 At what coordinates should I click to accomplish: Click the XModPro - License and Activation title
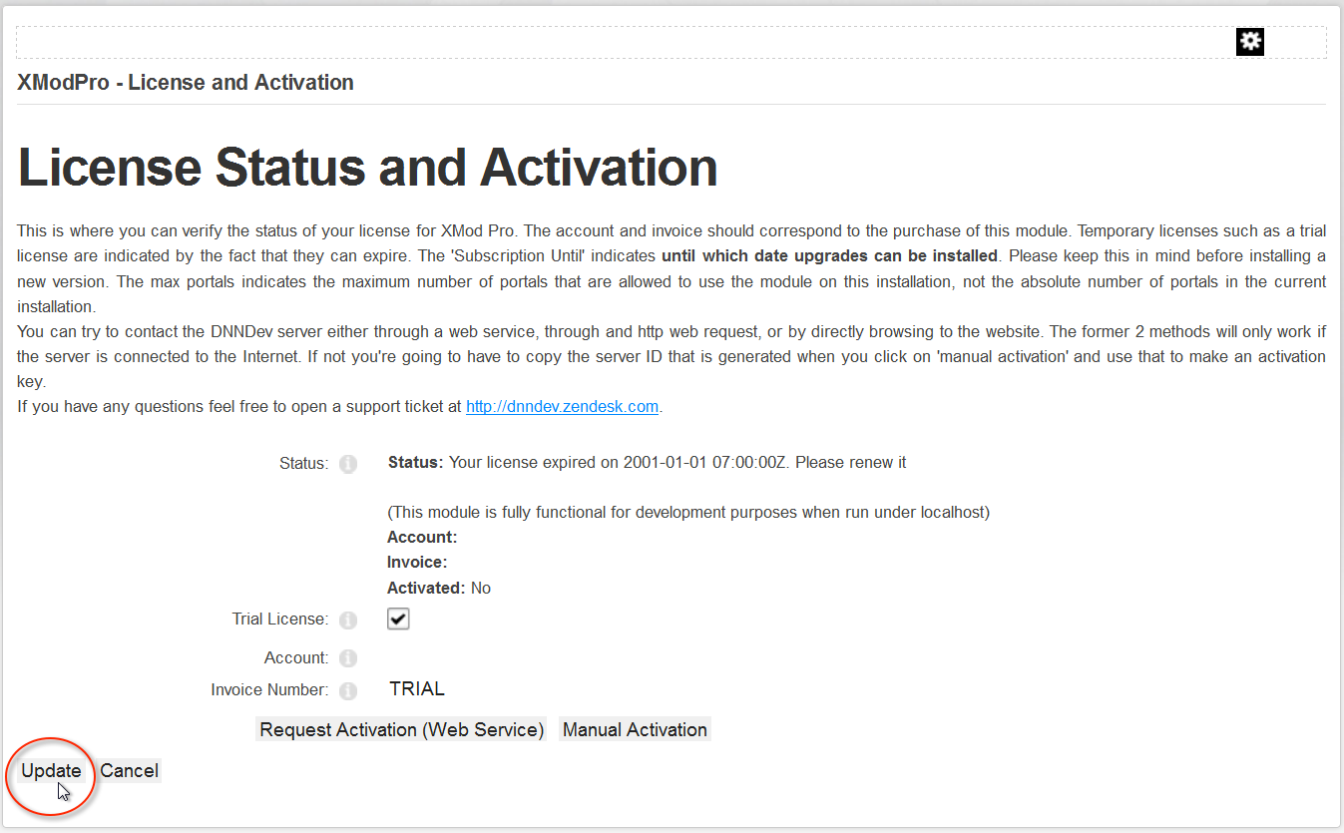click(186, 82)
